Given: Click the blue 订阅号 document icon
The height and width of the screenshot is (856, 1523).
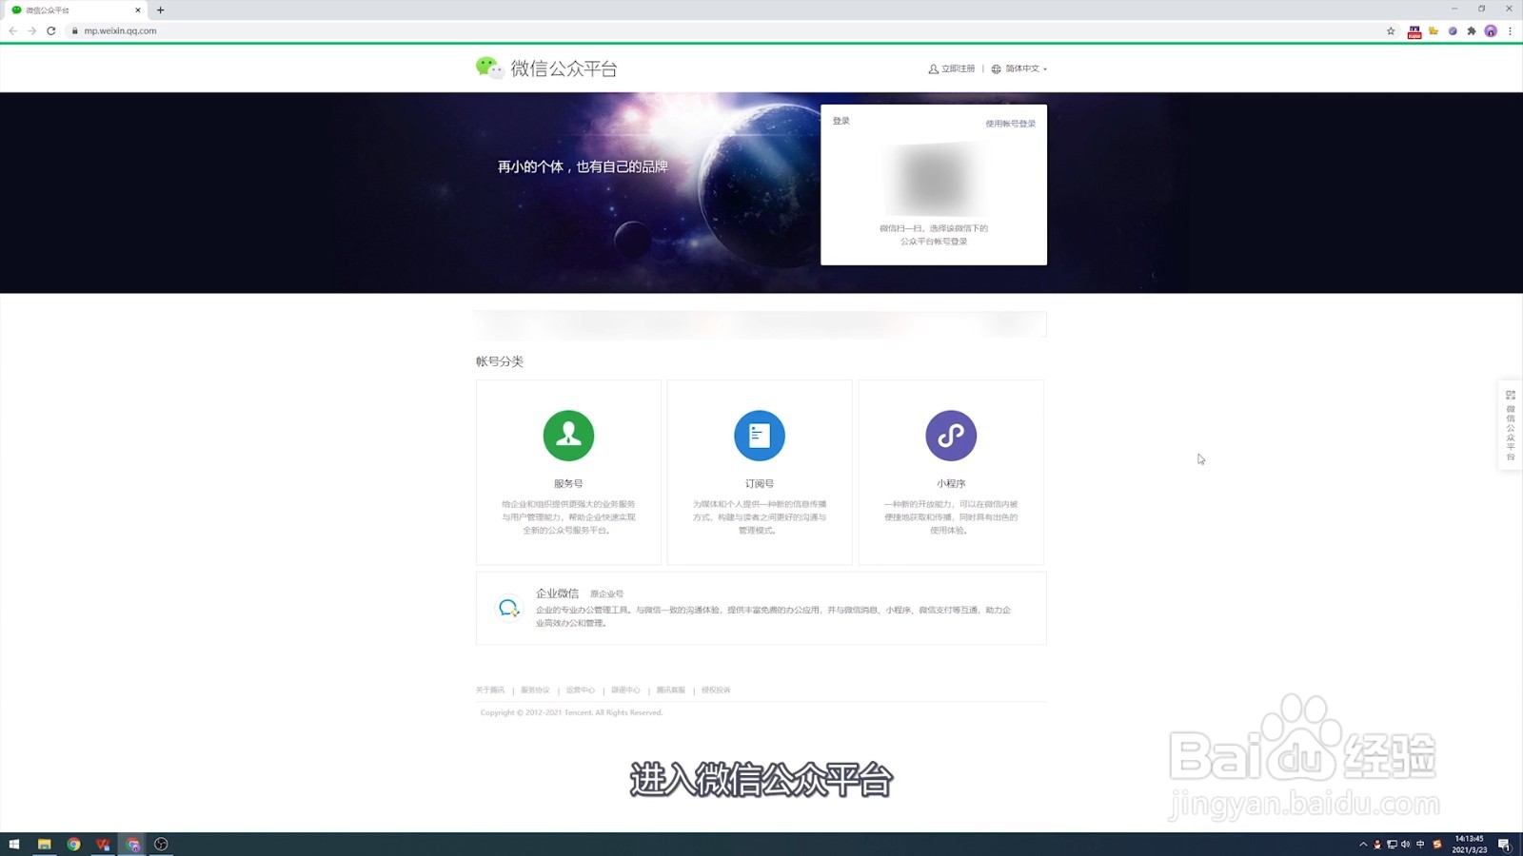Looking at the screenshot, I should (760, 436).
